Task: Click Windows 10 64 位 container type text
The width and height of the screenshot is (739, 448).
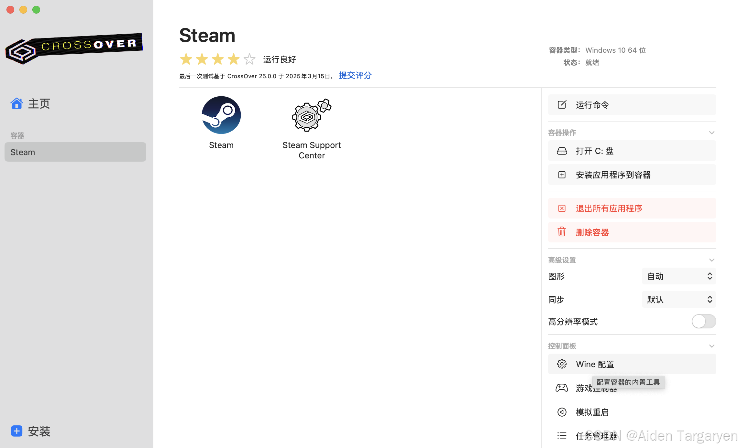Action: pyautogui.click(x=615, y=50)
